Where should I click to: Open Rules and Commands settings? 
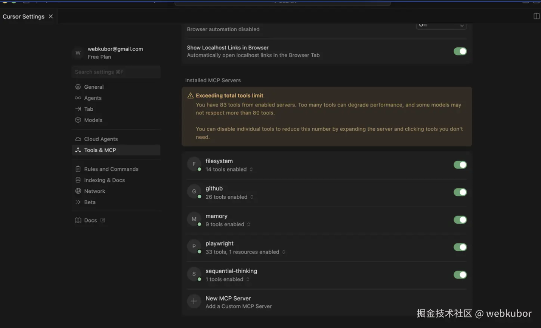coord(111,169)
